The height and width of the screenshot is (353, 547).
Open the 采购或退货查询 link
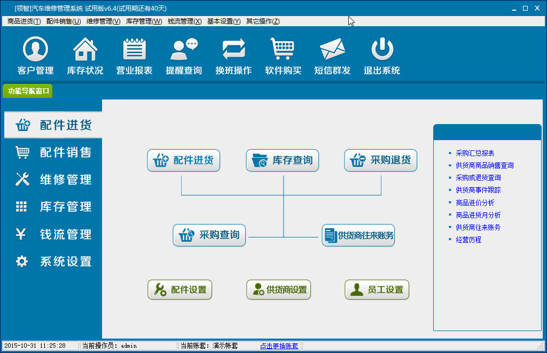point(478,178)
